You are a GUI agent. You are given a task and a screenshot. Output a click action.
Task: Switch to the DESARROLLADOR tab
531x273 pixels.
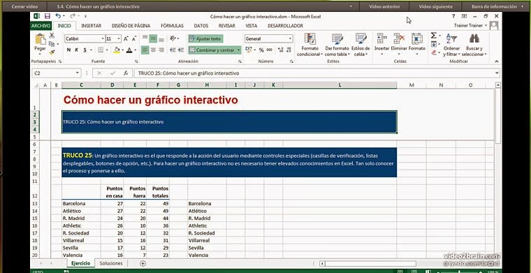pos(285,26)
